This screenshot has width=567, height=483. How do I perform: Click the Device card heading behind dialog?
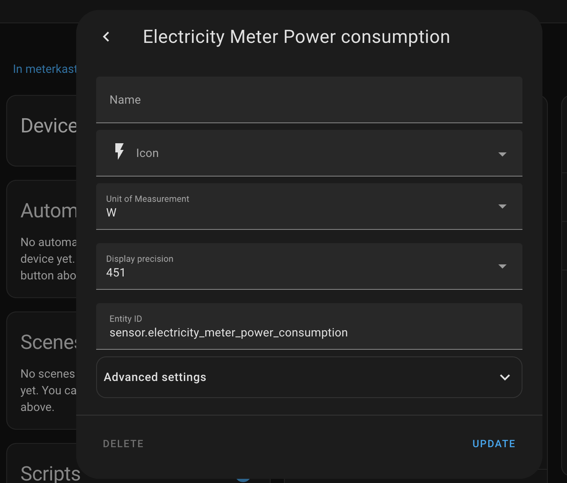49,126
